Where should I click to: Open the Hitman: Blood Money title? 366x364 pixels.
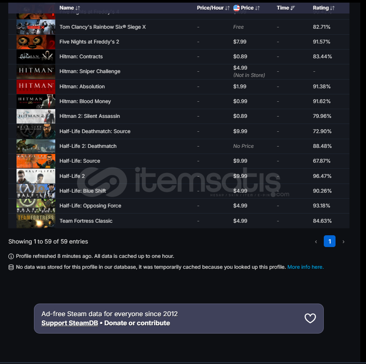pos(85,101)
